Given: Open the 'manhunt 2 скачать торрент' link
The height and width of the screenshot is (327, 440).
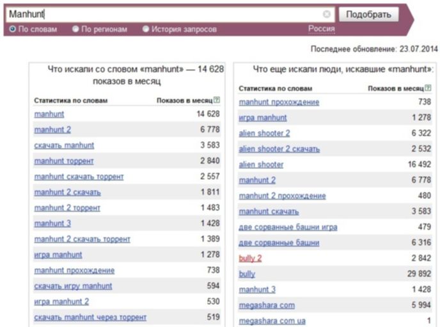Looking at the screenshot, I should tap(82, 239).
